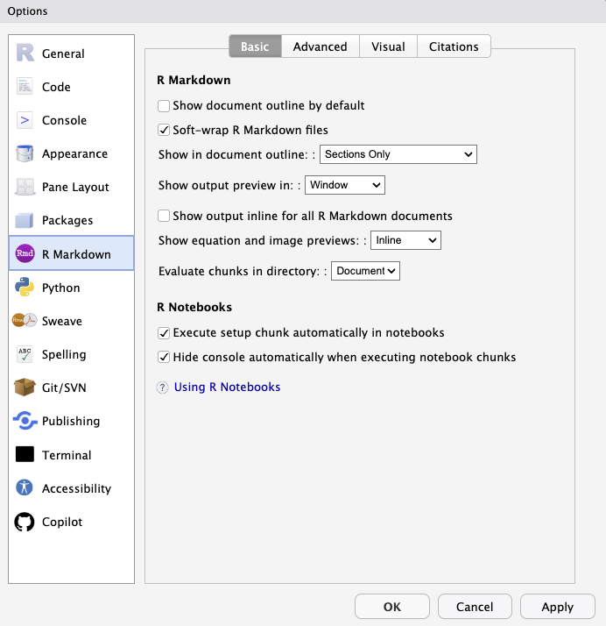Click the black Terminal icon

pyautogui.click(x=25, y=454)
